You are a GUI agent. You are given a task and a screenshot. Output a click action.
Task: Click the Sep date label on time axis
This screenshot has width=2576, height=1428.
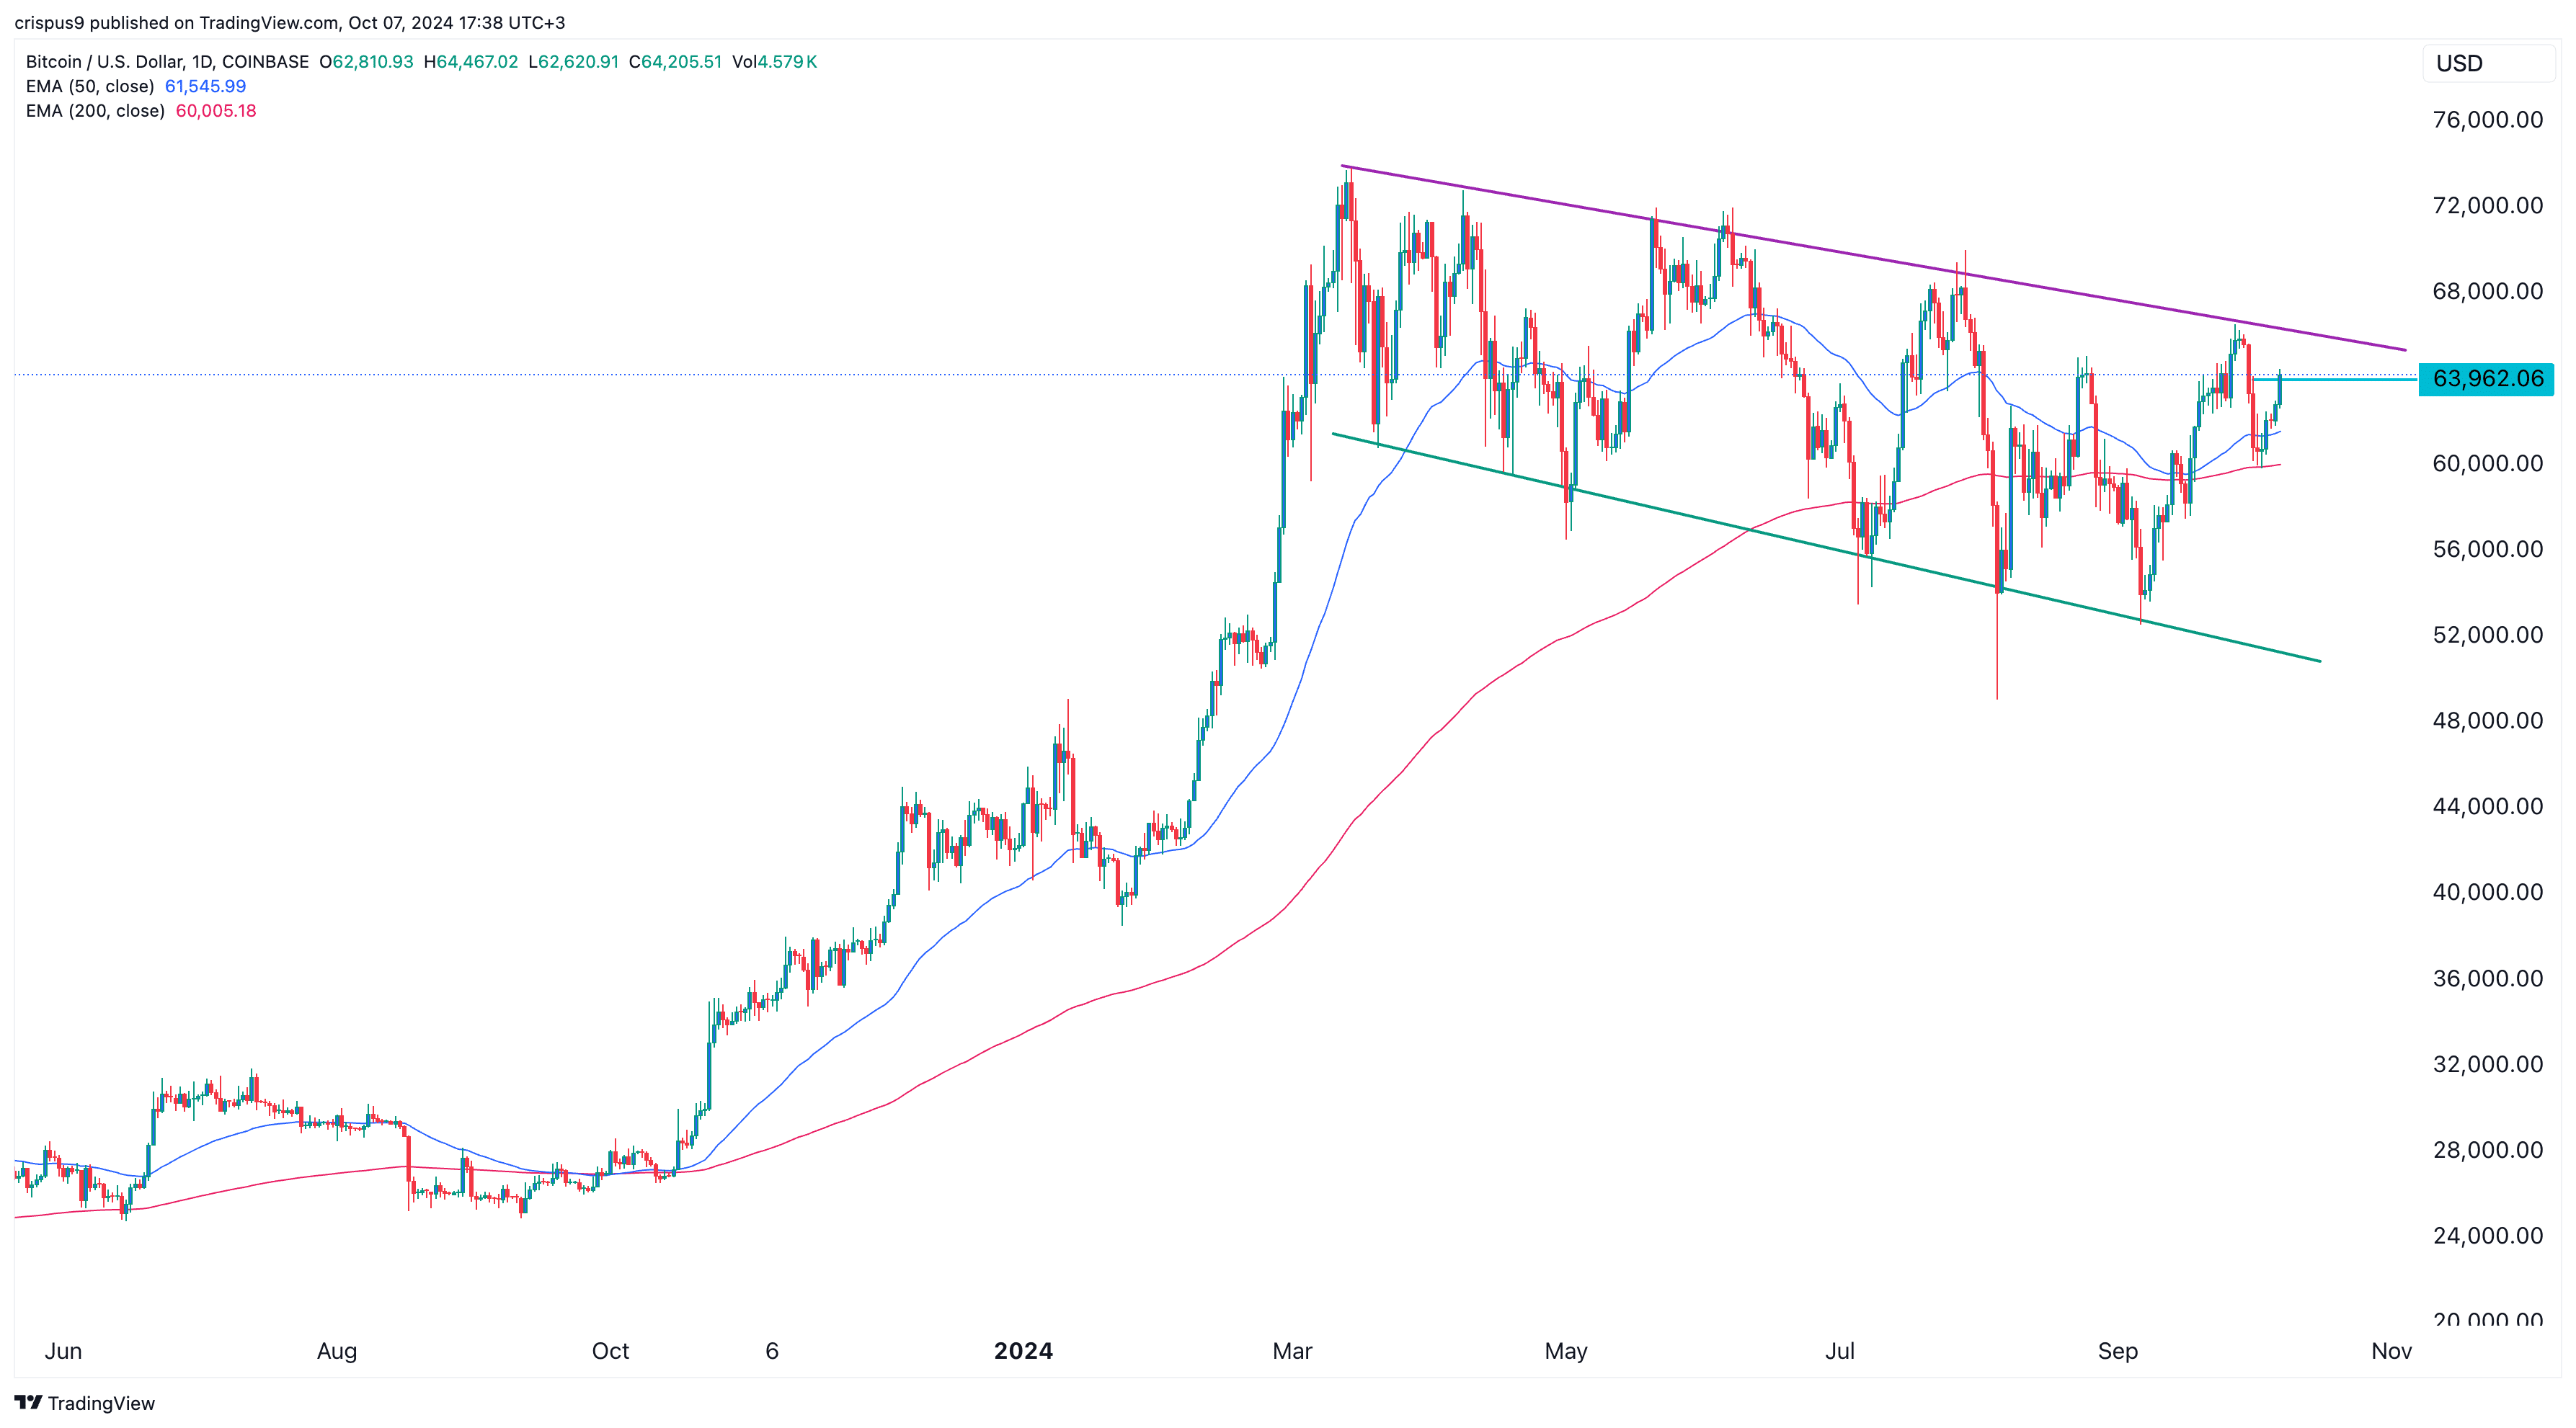(x=2117, y=1351)
